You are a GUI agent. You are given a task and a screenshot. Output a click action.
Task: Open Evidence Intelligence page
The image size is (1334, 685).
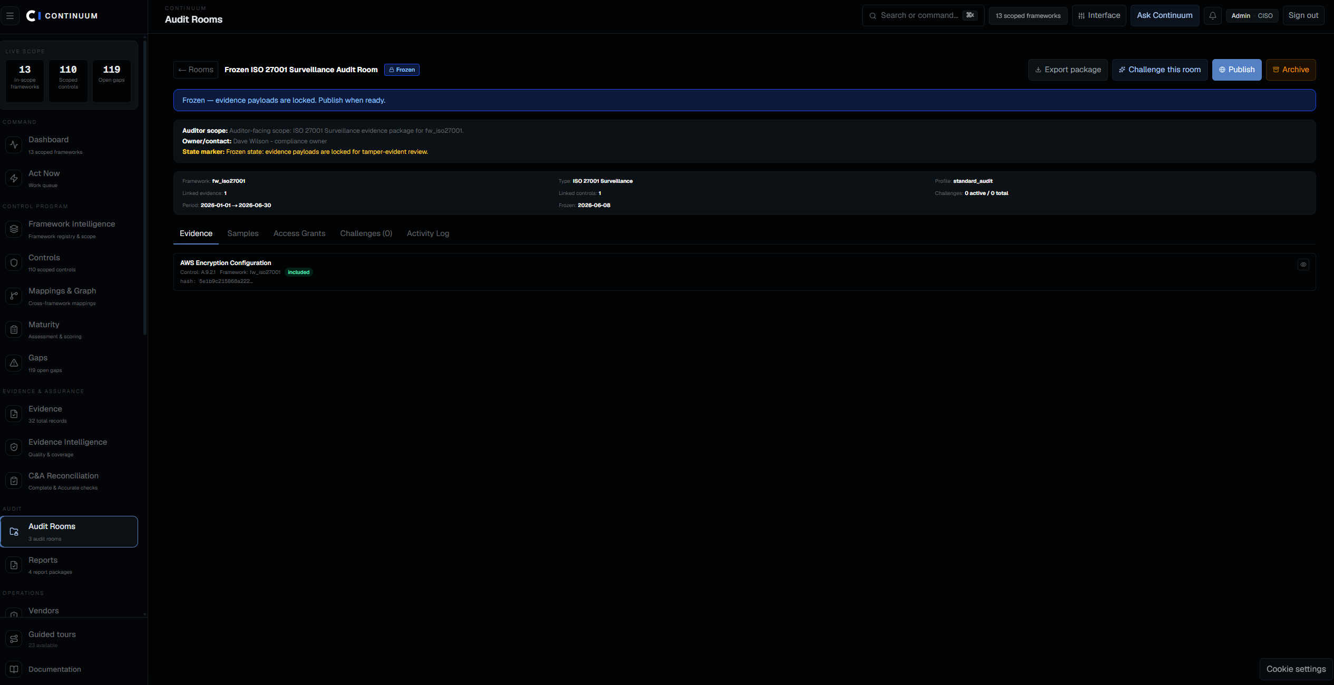pyautogui.click(x=69, y=447)
